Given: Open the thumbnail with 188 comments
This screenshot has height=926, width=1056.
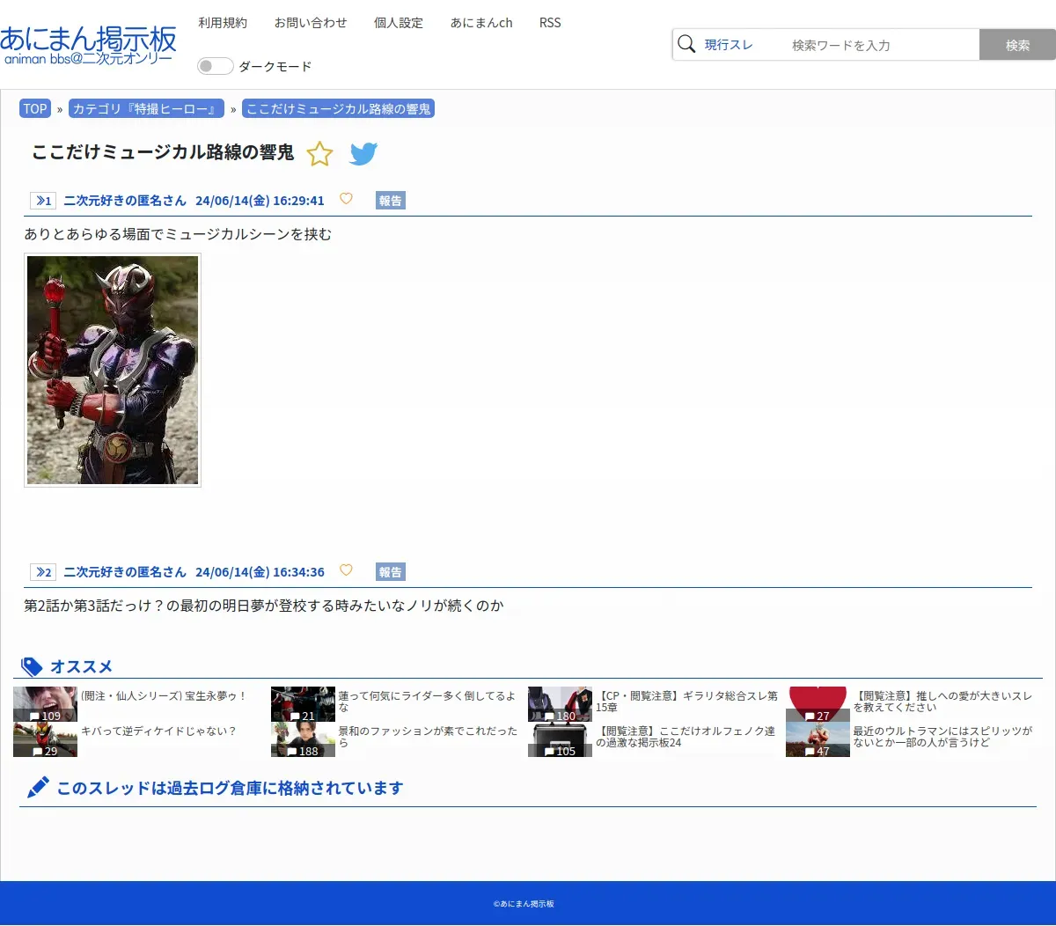Looking at the screenshot, I should [303, 739].
